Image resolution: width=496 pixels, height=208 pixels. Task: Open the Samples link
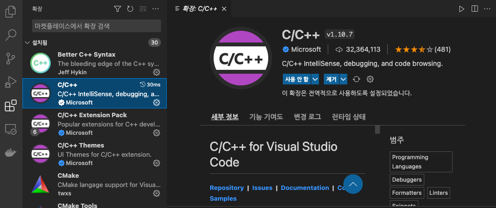point(223,199)
